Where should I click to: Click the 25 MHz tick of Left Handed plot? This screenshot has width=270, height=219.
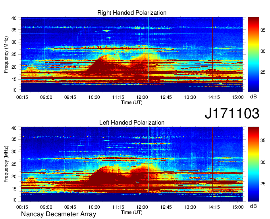[x=14, y=164]
